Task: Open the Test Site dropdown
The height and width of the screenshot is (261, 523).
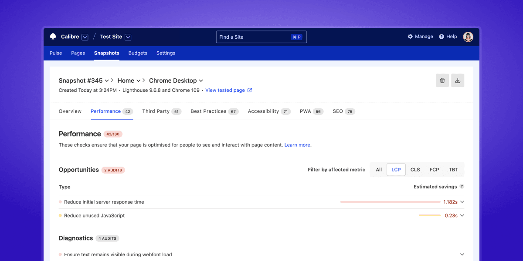Action: tap(128, 37)
